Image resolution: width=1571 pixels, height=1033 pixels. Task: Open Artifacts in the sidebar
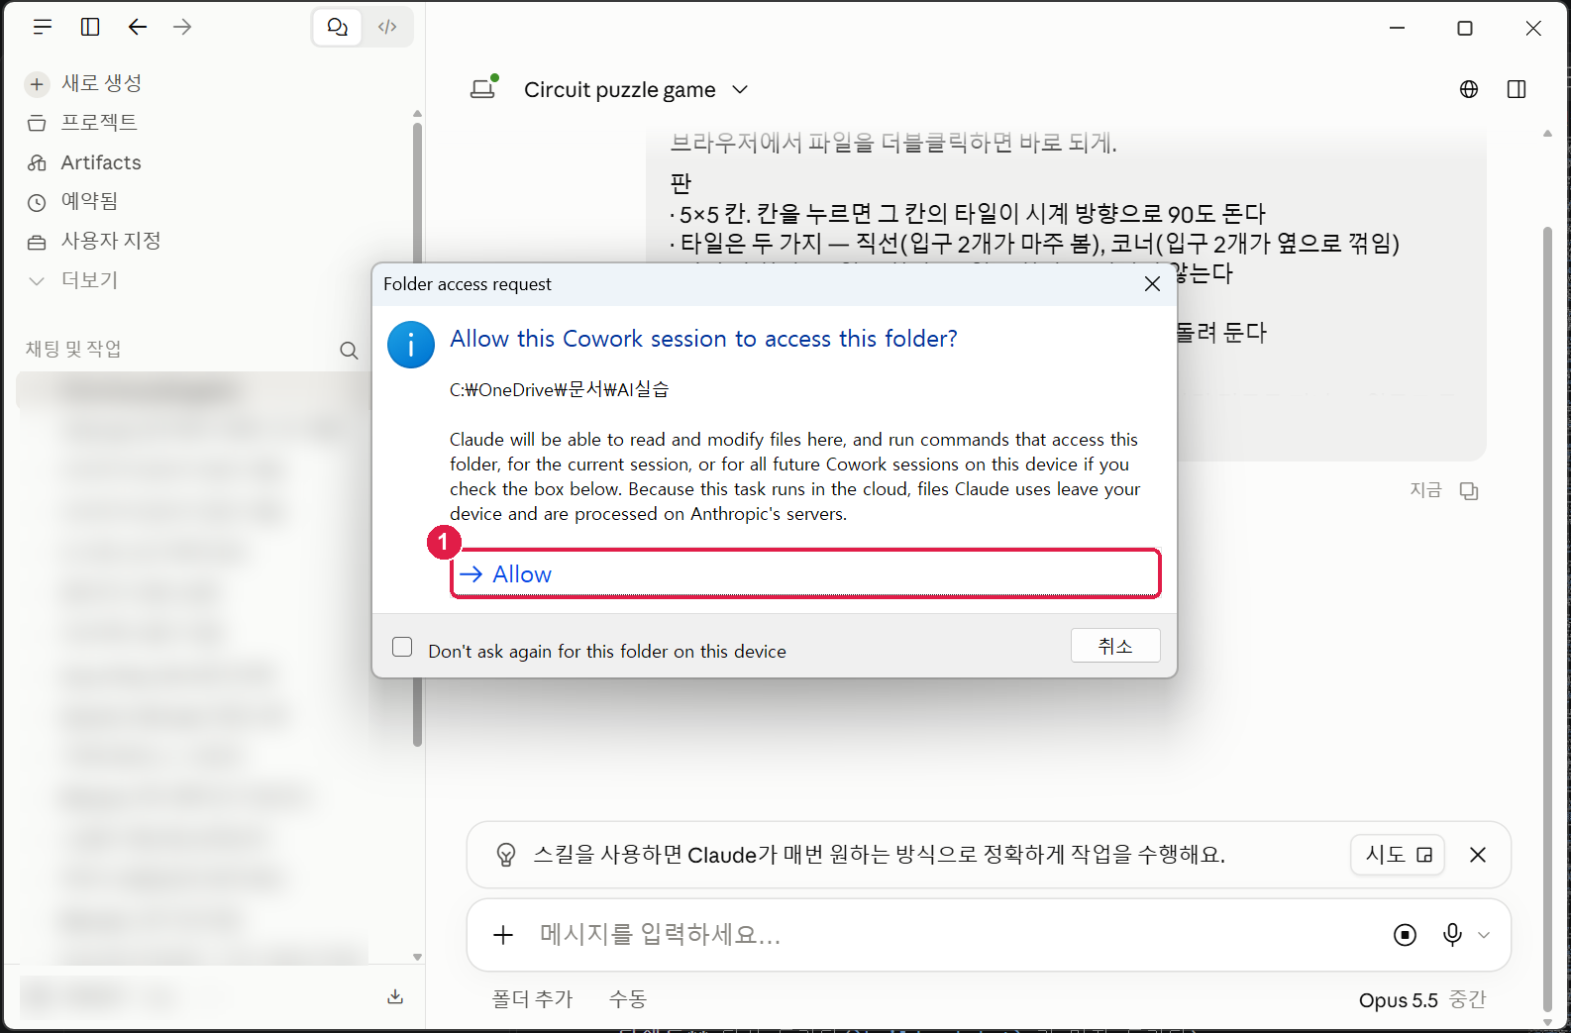click(101, 162)
